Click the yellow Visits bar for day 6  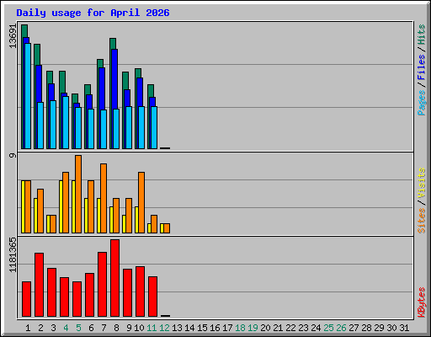tap(87, 216)
